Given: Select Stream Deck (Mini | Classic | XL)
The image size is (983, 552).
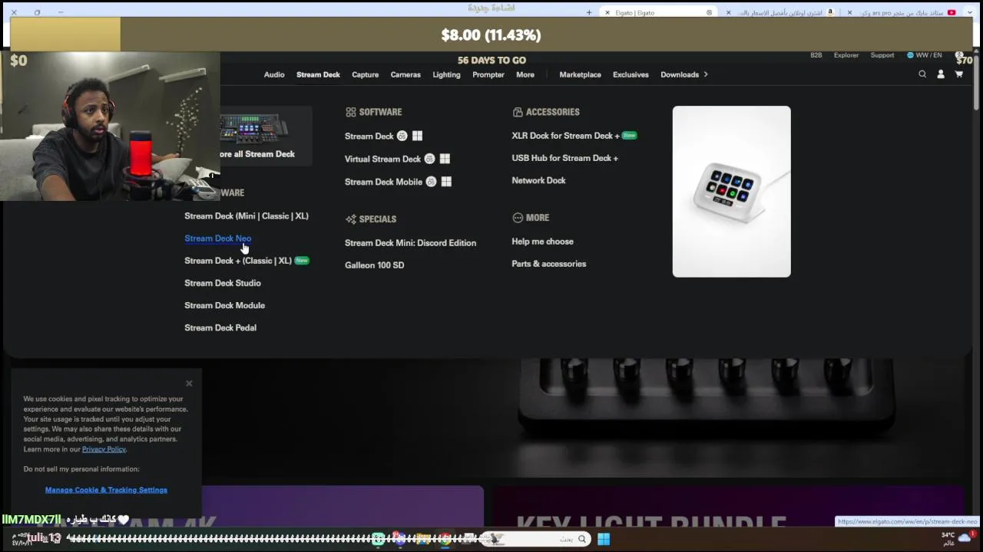Looking at the screenshot, I should pos(247,216).
